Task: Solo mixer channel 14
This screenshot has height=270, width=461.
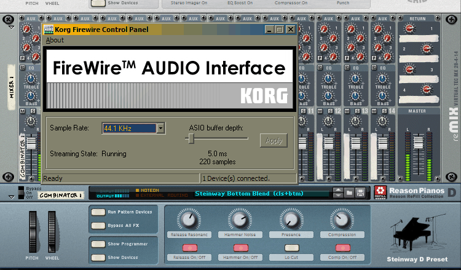Action: click(384, 111)
